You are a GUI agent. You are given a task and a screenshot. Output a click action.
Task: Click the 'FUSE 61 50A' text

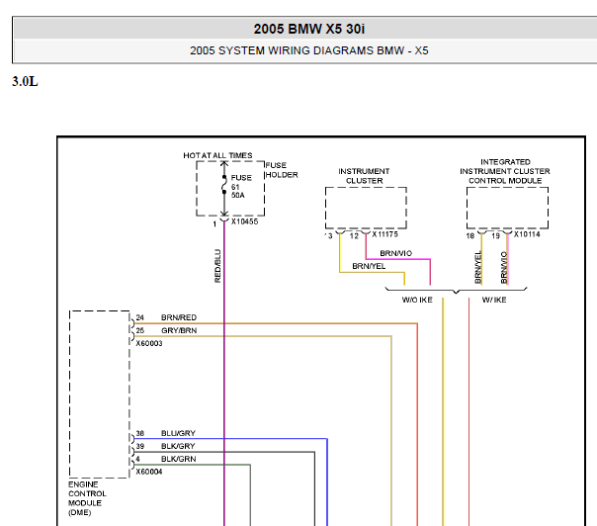coord(241,186)
